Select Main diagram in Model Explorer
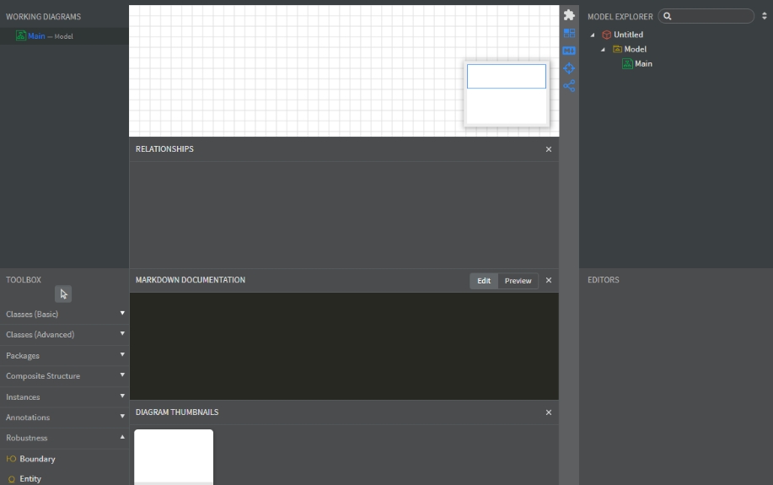This screenshot has width=773, height=485. [642, 63]
